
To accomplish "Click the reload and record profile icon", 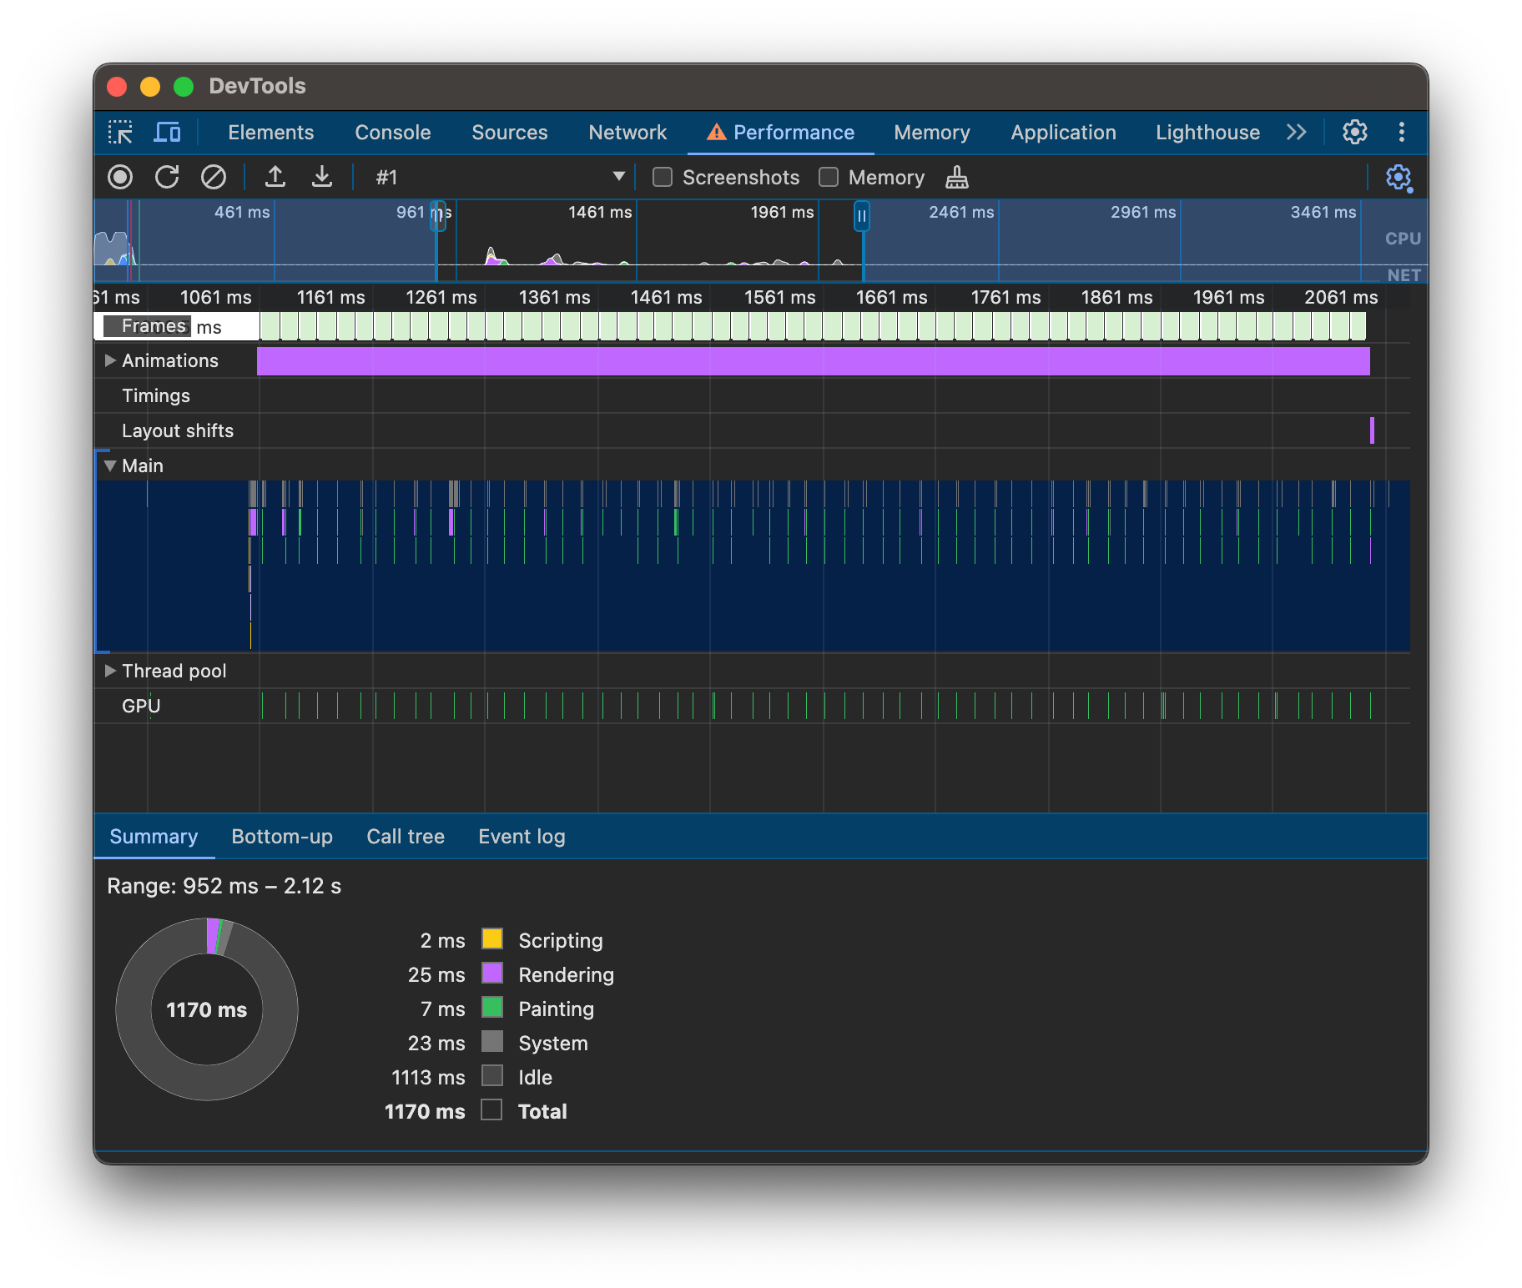I will click(x=167, y=177).
